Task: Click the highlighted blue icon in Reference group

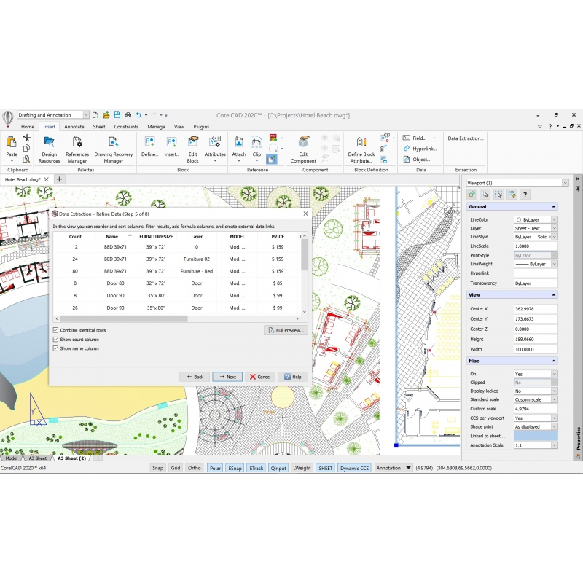Action: tap(272, 160)
